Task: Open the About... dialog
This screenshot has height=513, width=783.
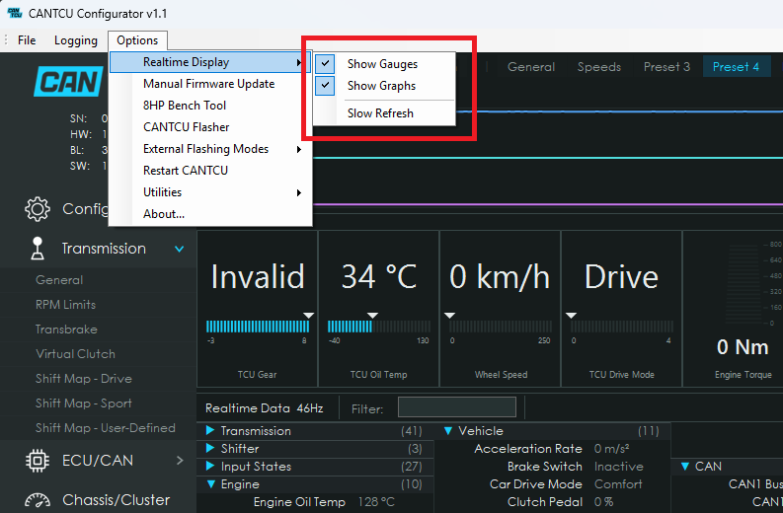Action: (164, 214)
